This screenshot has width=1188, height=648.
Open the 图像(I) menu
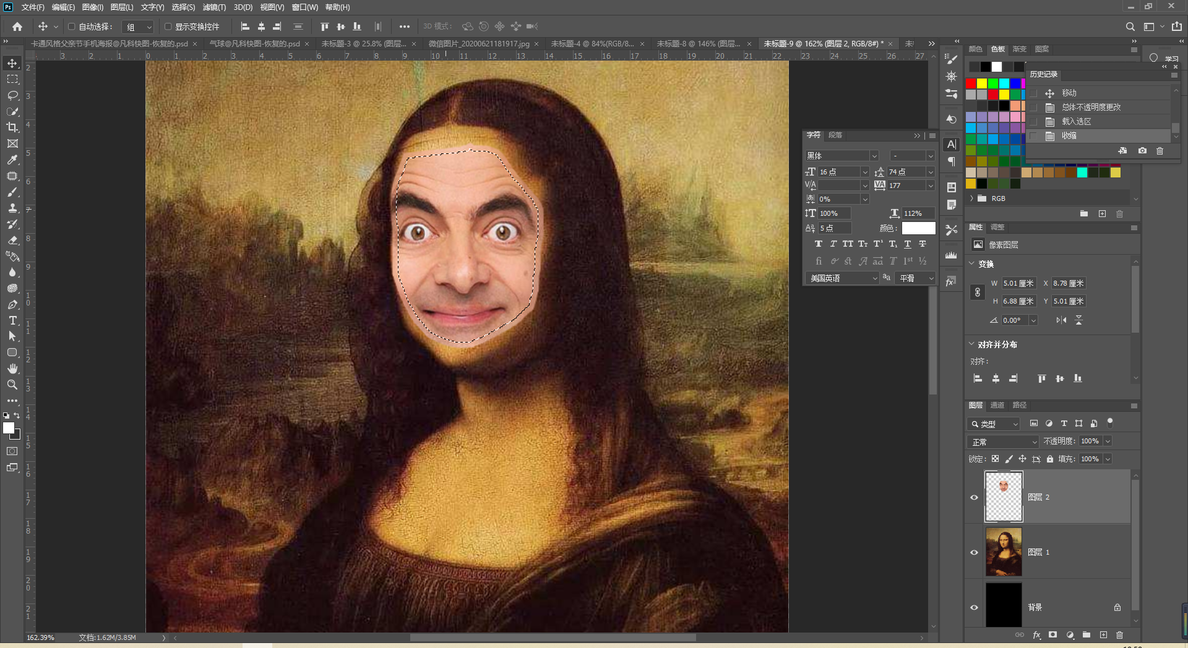(93, 7)
